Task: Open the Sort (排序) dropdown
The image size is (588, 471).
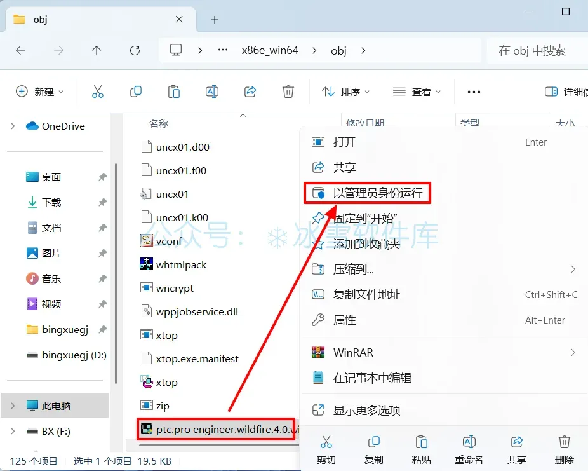Action: pos(345,92)
